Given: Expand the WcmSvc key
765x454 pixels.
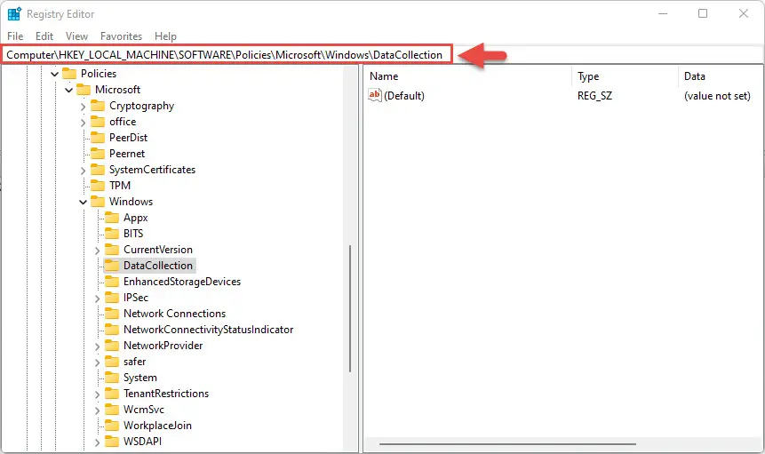Looking at the screenshot, I should tap(97, 410).
